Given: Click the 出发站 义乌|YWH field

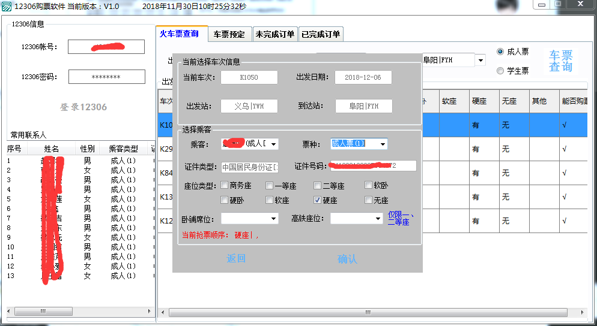Looking at the screenshot, I should click(x=249, y=106).
